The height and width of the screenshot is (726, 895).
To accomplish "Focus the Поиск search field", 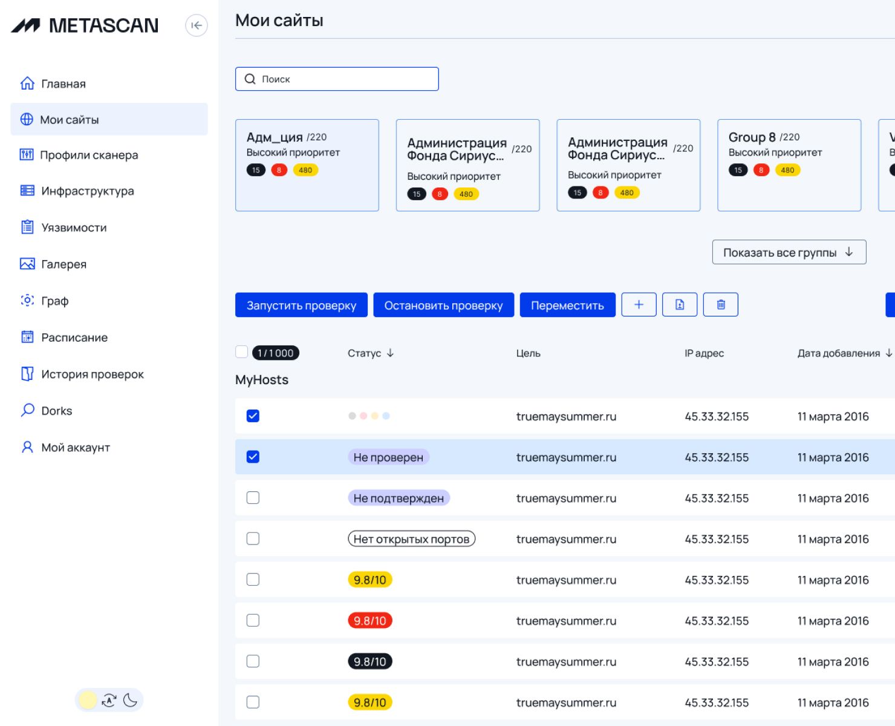I will point(337,79).
